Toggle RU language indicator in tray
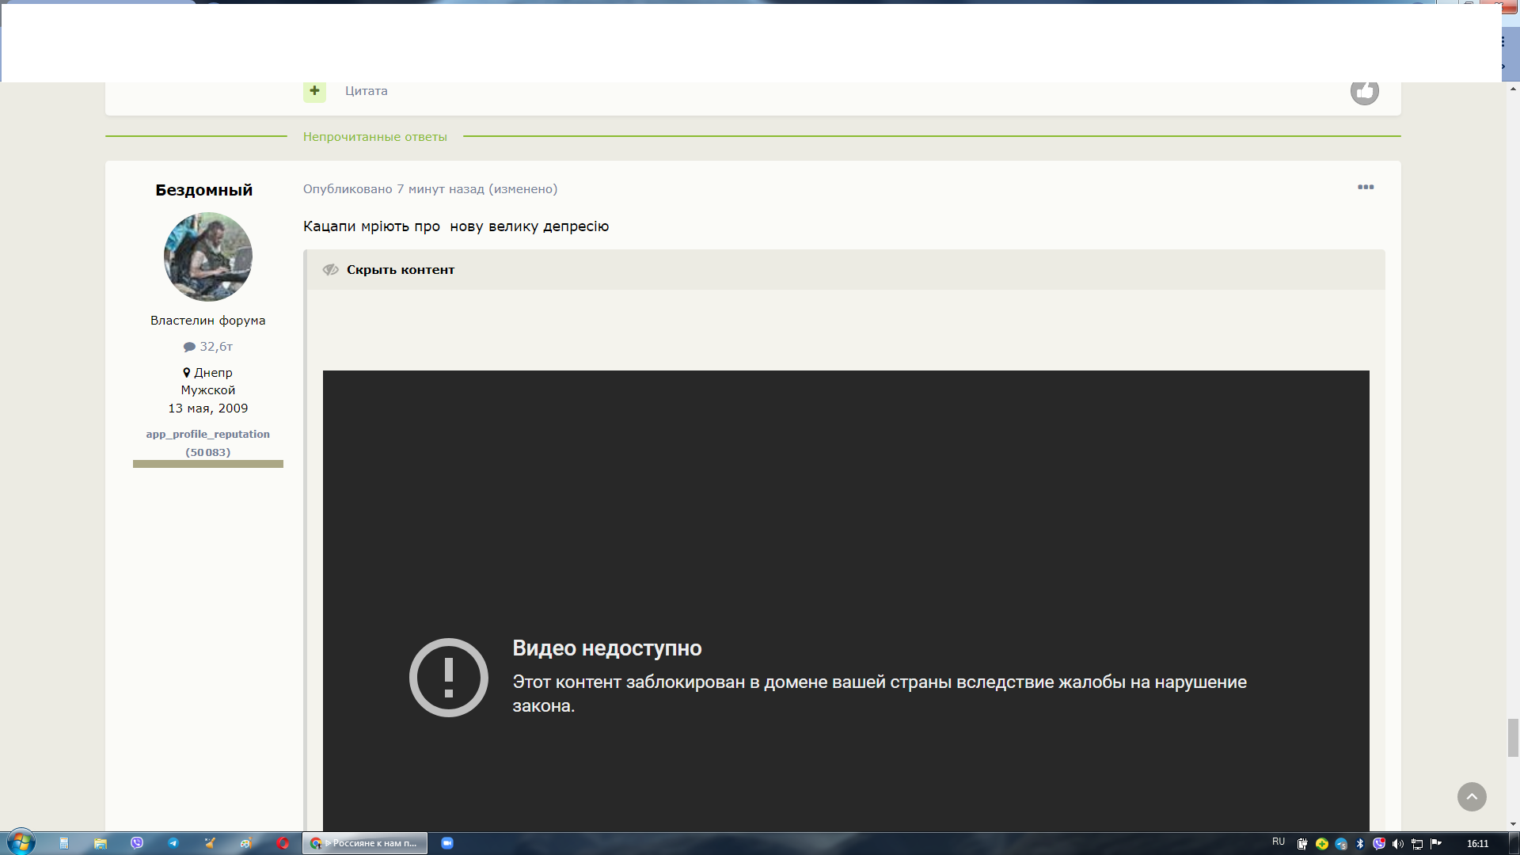 coord(1278,842)
